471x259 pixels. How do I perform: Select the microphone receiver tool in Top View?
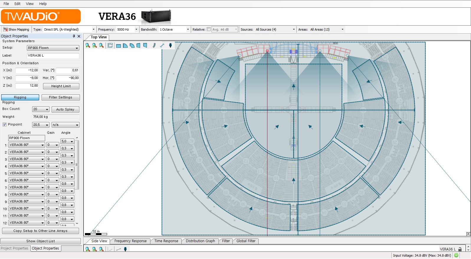tap(170, 45)
